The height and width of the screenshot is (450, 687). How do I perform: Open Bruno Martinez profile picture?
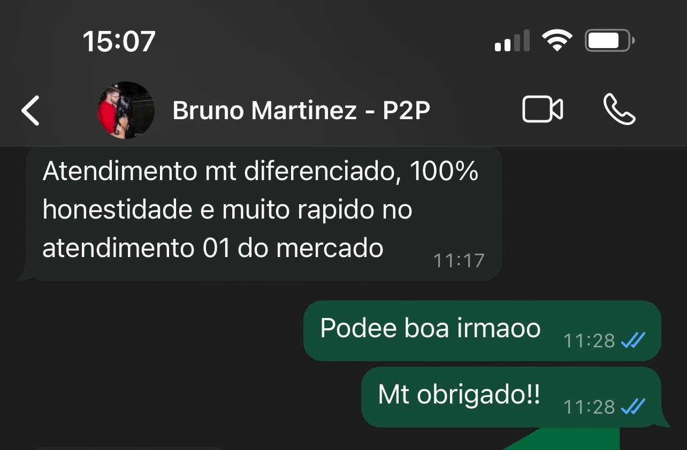[x=126, y=110]
